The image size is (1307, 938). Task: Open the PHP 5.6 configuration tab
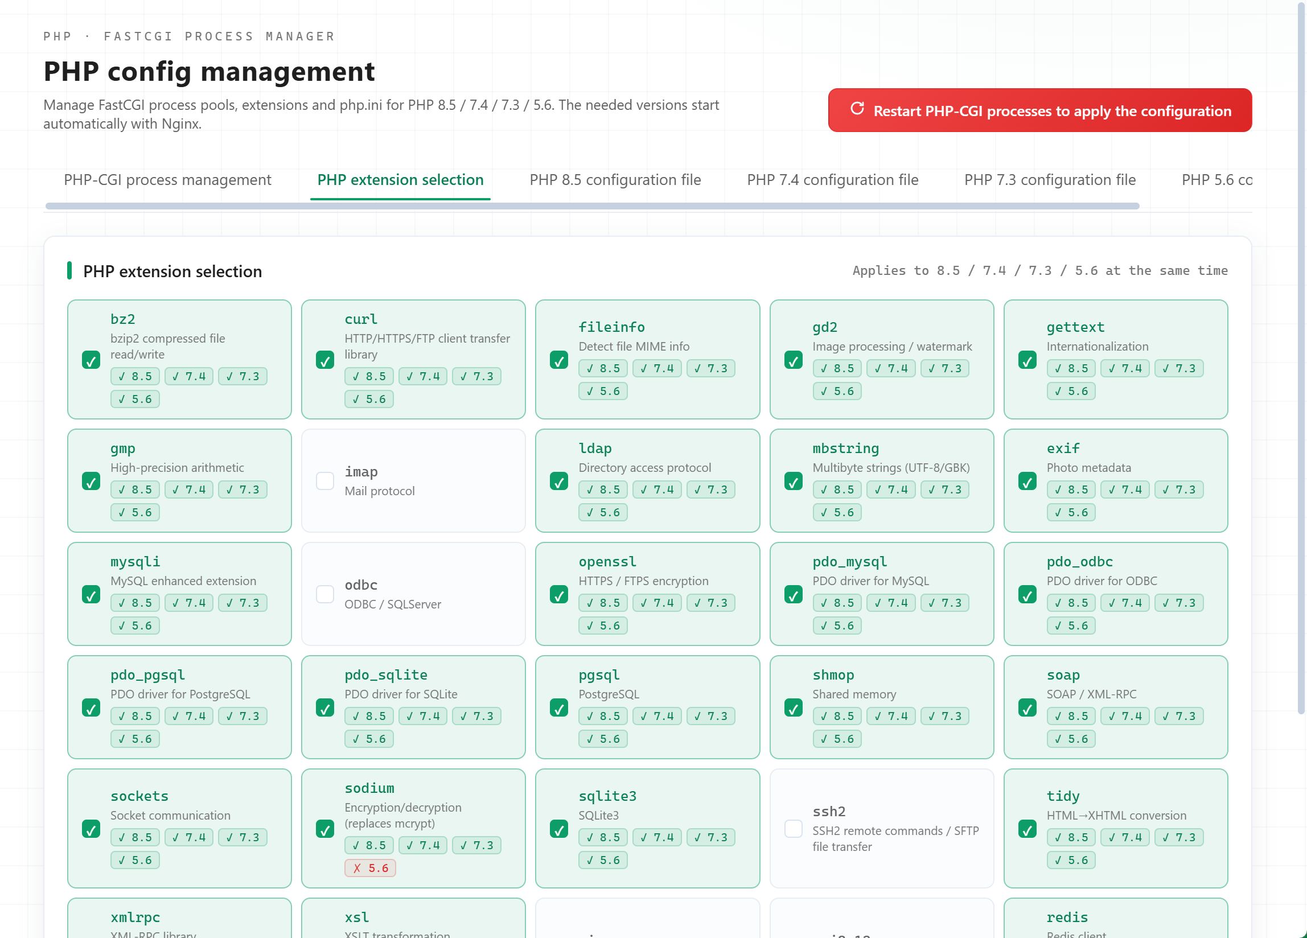tap(1216, 180)
